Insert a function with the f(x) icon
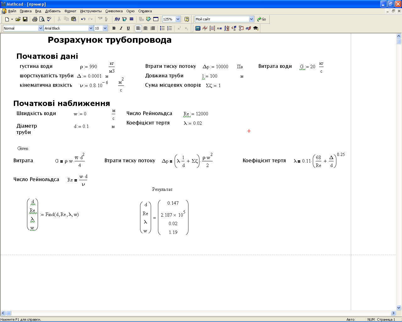The height and width of the screenshot is (322, 402). point(117,19)
